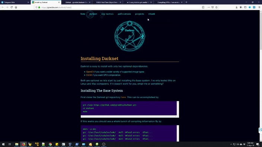Open the taskbar clock and date

pyautogui.click(x=250, y=144)
